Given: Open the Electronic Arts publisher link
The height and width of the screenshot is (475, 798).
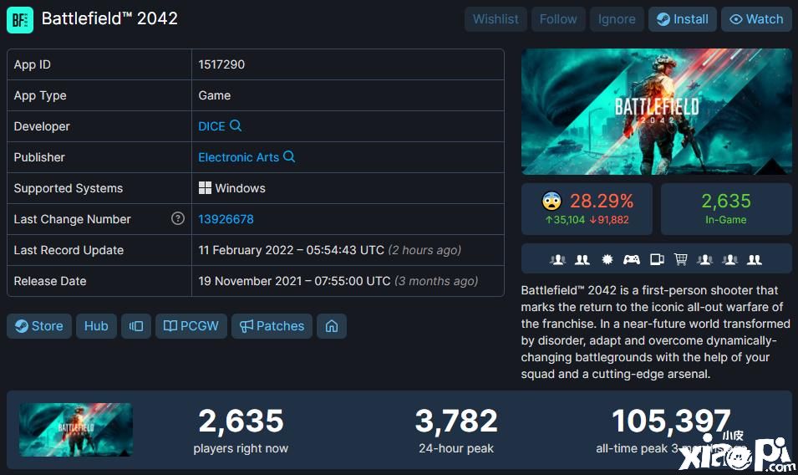Looking at the screenshot, I should 239,157.
